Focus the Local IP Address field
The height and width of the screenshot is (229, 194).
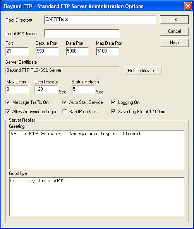coord(82,33)
